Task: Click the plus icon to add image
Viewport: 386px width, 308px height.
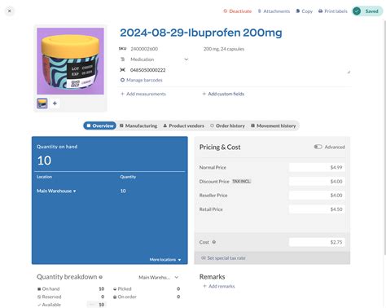Action: tap(55, 103)
